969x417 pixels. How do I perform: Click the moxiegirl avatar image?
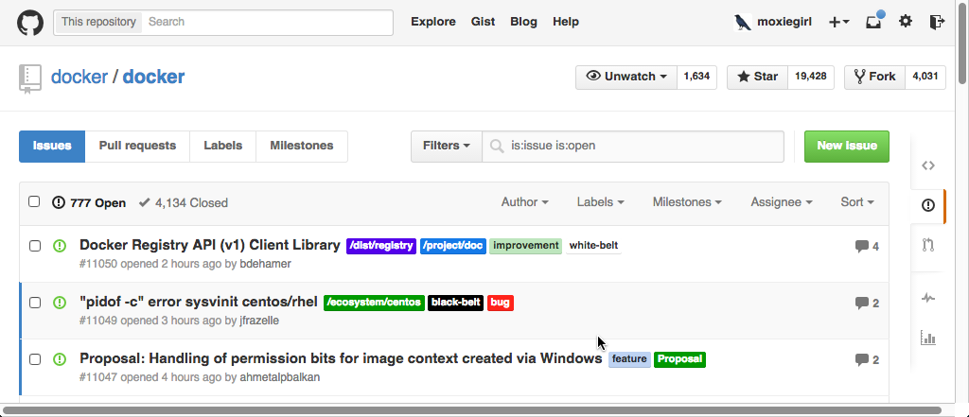pos(743,23)
